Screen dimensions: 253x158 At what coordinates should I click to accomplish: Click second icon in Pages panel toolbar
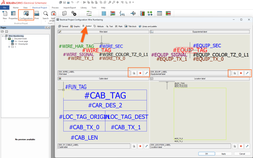pyautogui.click(x=6, y=32)
